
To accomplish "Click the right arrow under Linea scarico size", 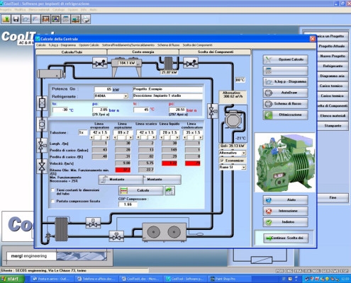I will (154, 137).
